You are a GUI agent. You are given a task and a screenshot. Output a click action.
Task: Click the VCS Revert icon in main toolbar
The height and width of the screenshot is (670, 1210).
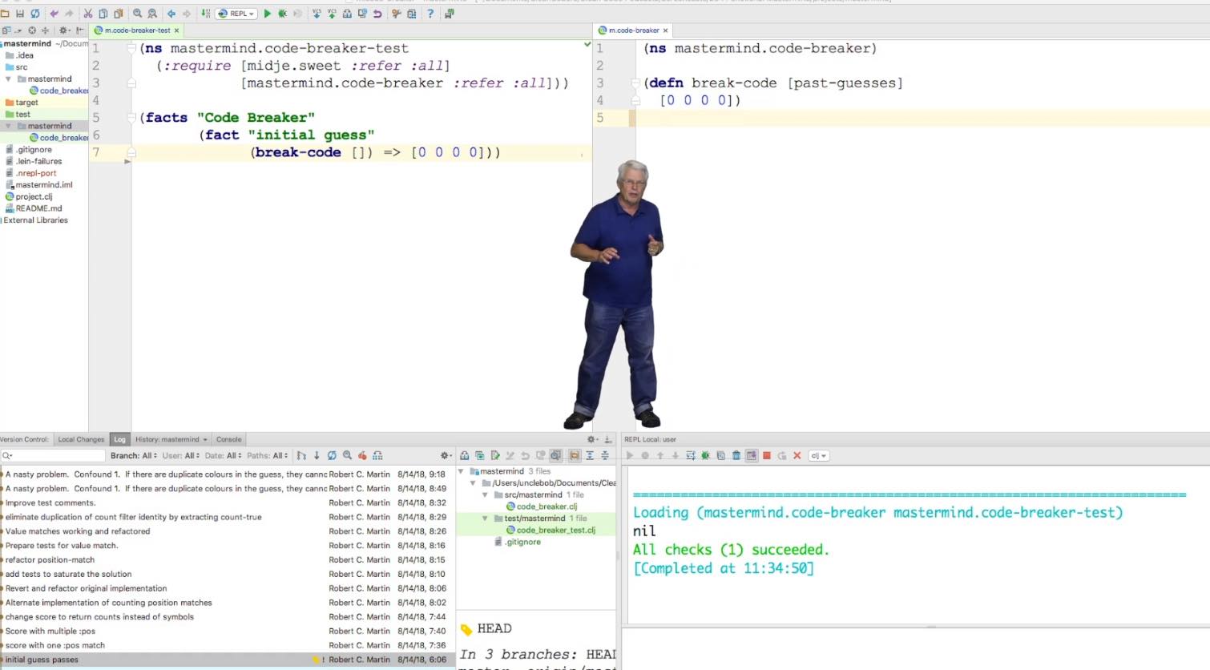377,14
